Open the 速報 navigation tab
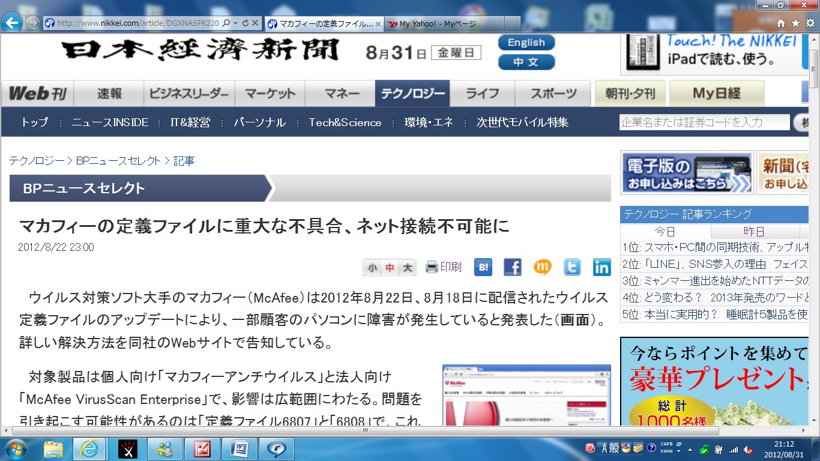This screenshot has height=461, width=820. (109, 94)
